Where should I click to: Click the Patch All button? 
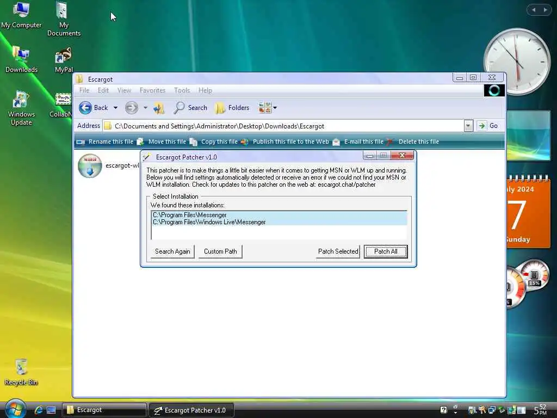[x=386, y=251]
